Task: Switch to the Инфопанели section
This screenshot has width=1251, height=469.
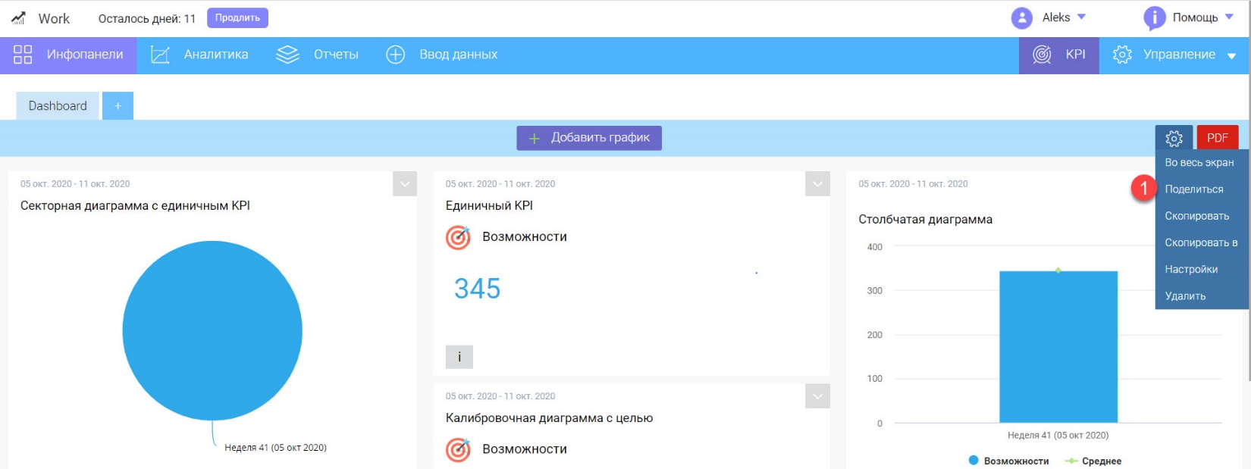Action: (68, 55)
